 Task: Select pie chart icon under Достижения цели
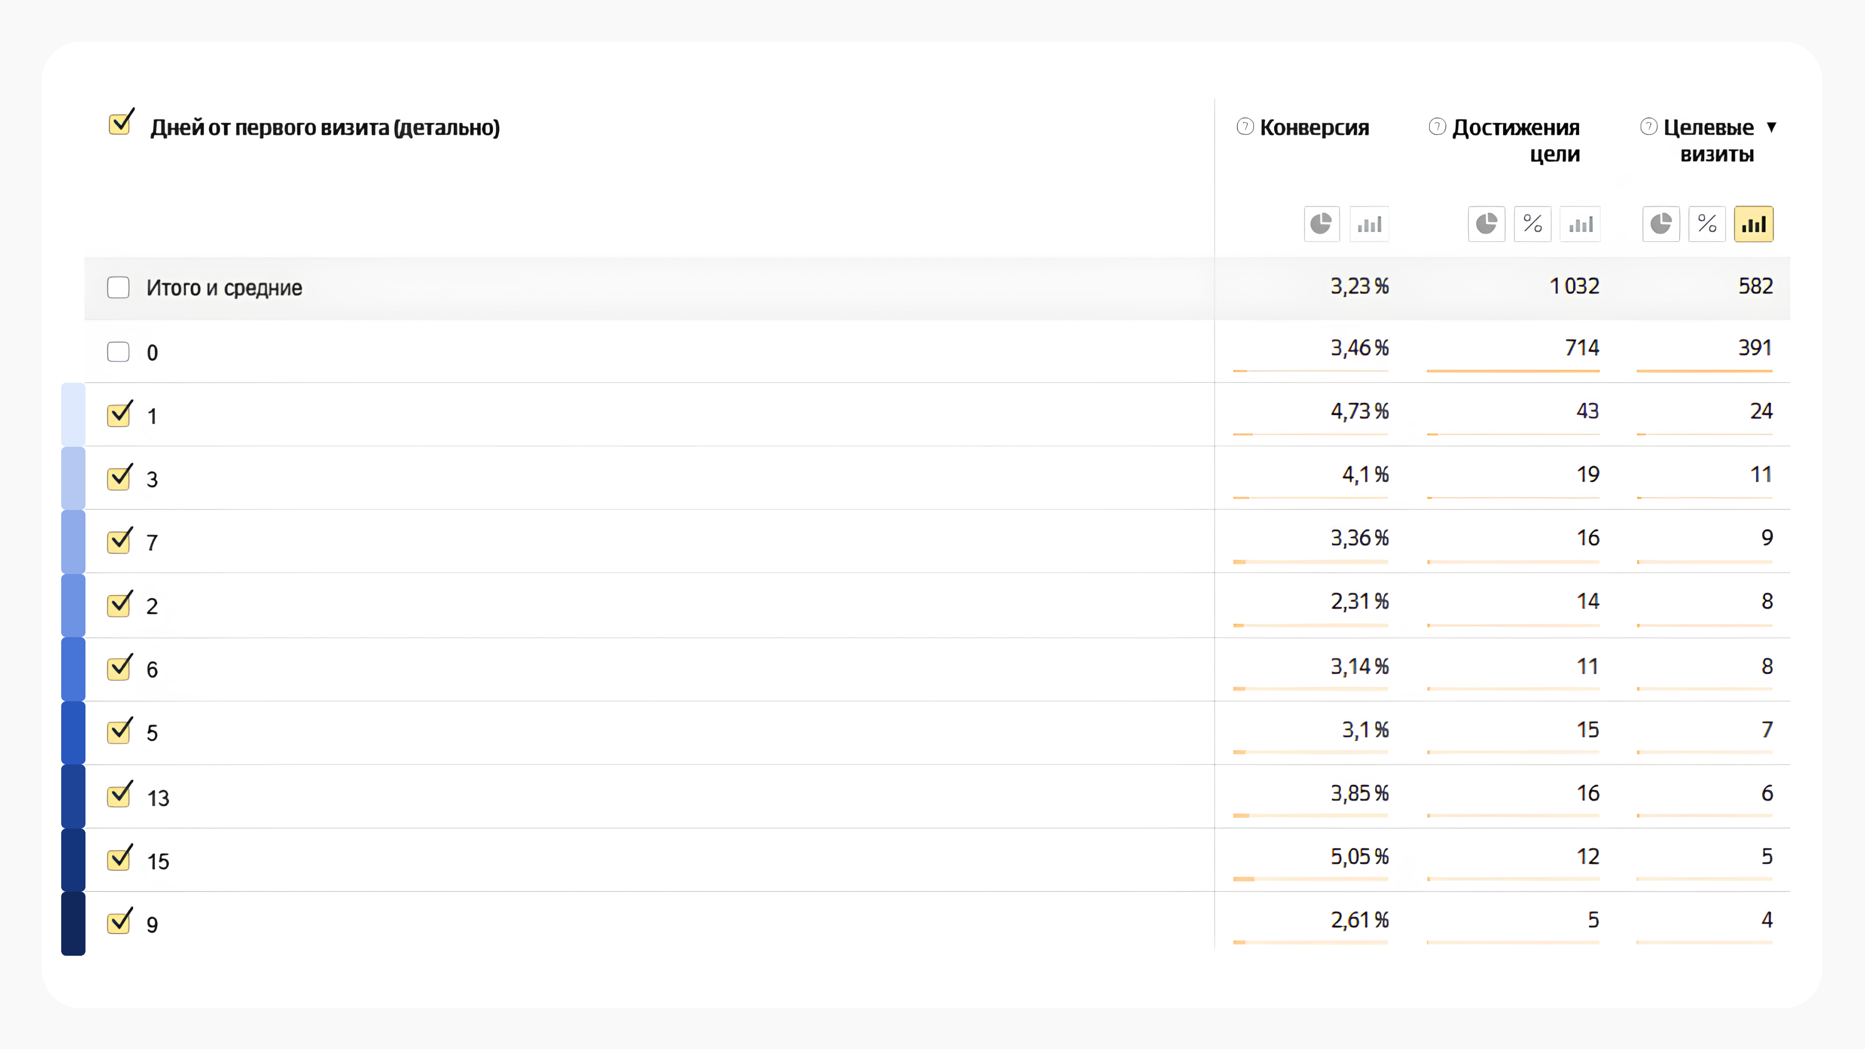(x=1486, y=224)
